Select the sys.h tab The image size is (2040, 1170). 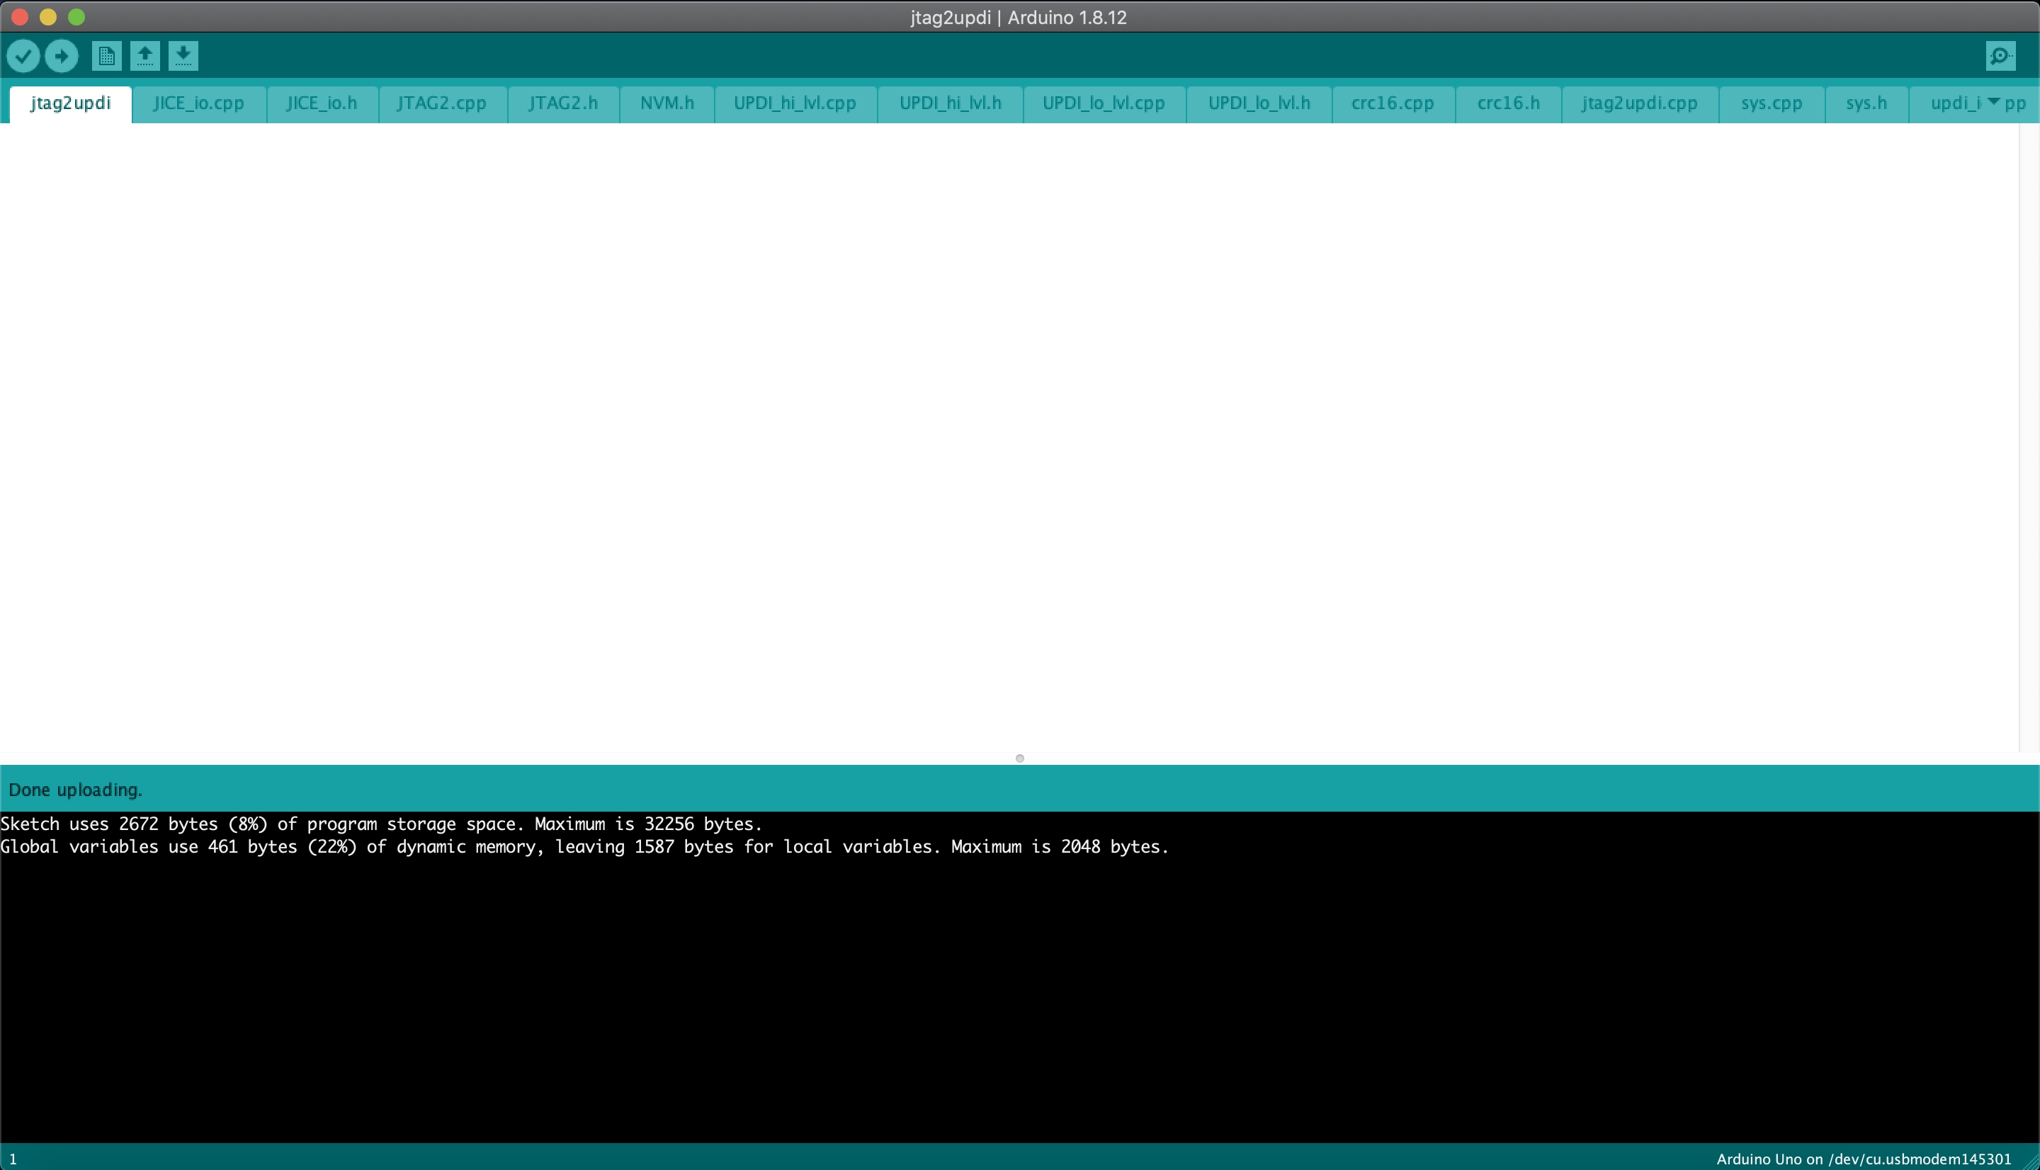click(x=1866, y=103)
